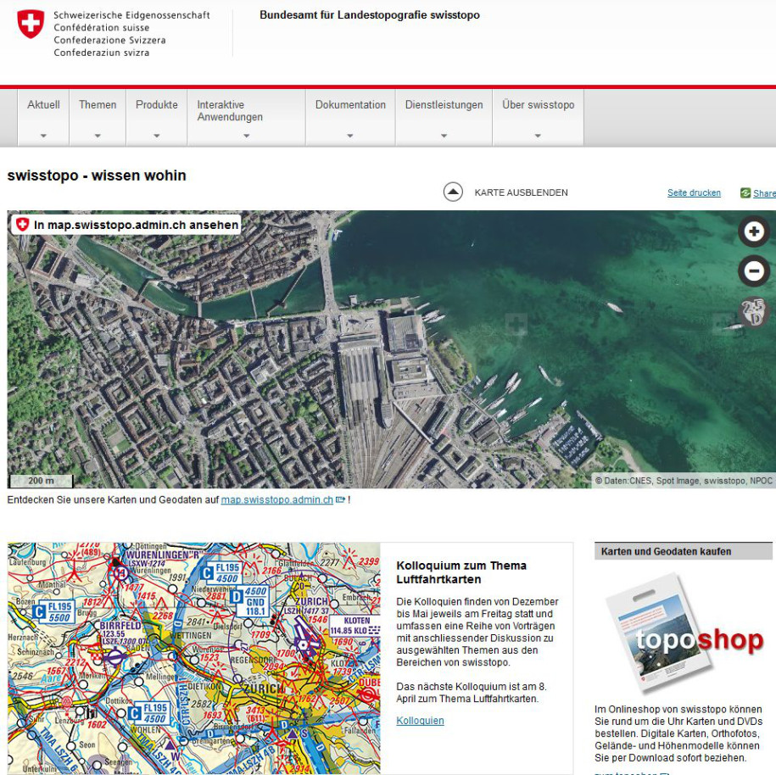Expand the Interaktive Anwendungen menu arrow
Screen dimensions: 776x775
(247, 136)
